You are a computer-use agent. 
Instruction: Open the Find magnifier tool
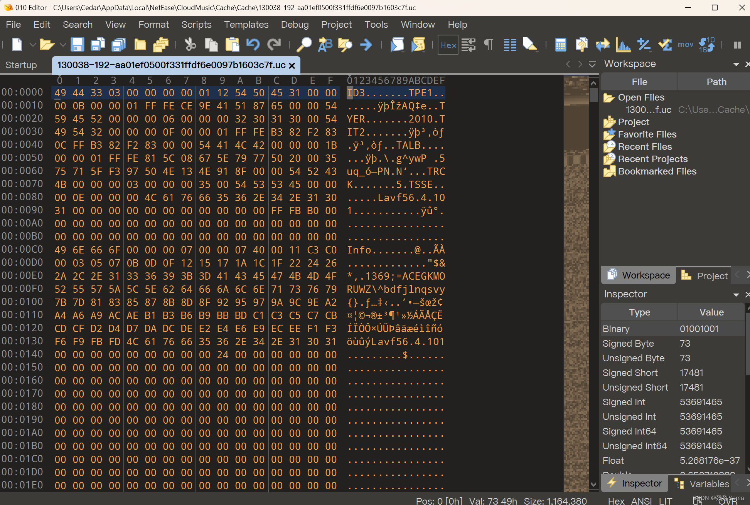(304, 45)
